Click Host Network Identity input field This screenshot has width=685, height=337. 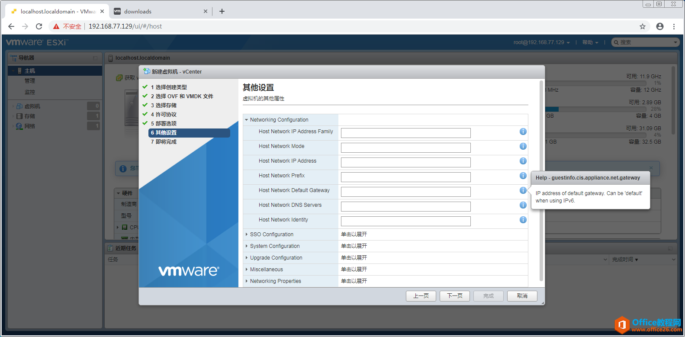[x=406, y=221]
